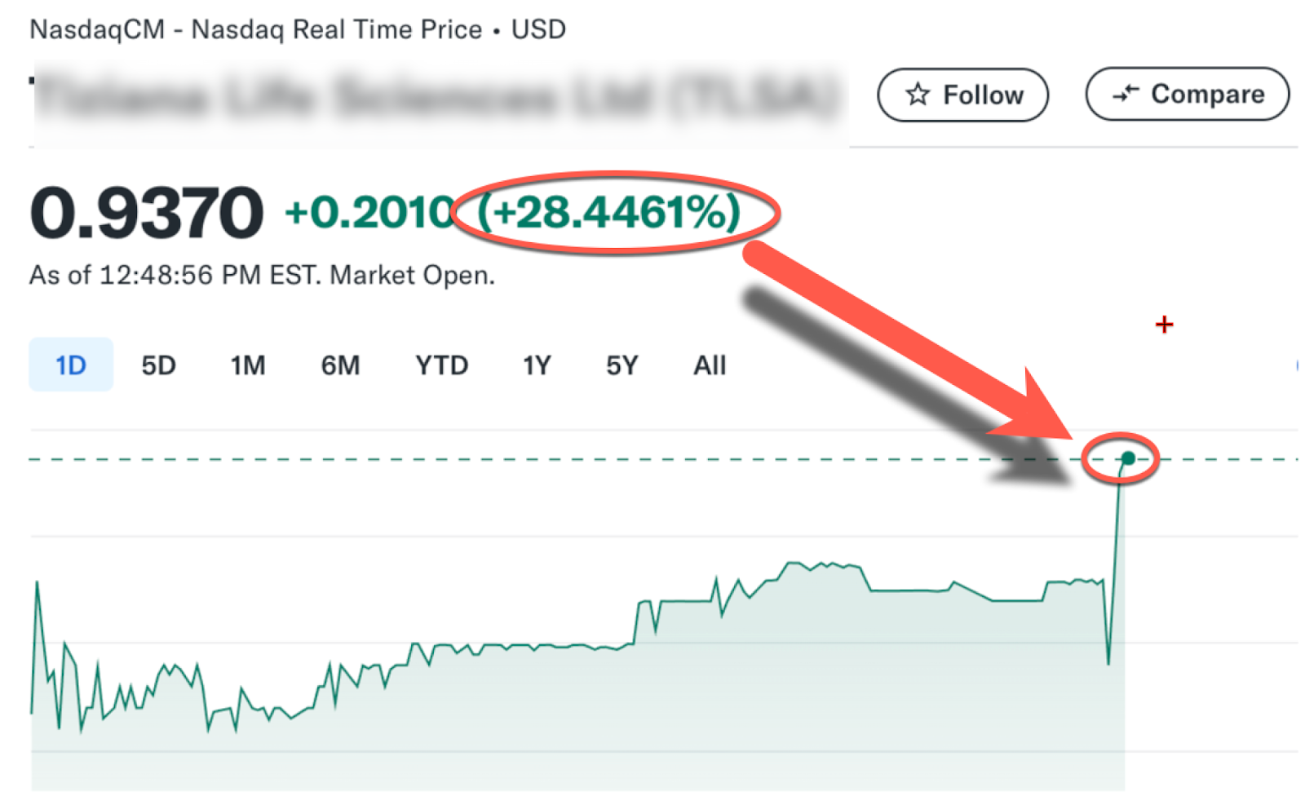1305x805 pixels.
Task: Click the star icon in Follow button
Action: pos(918,95)
